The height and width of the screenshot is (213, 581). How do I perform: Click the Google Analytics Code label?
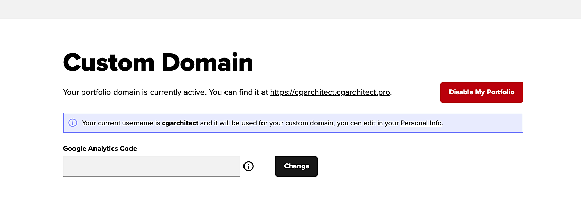100,149
